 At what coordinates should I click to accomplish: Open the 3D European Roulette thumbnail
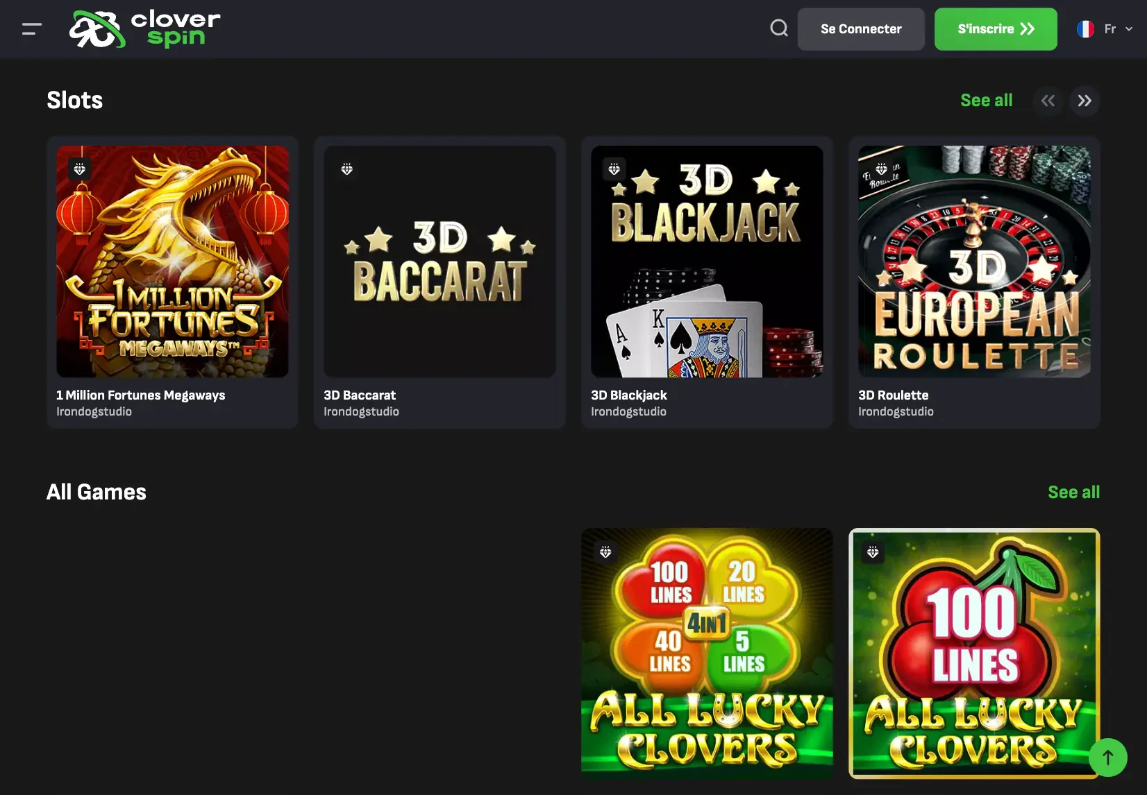(974, 262)
